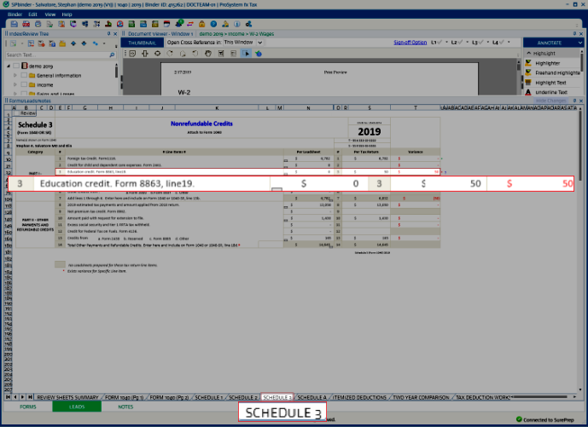Expand the General Information tree node
This screenshot has height=427, width=588.
pyautogui.click(x=15, y=76)
